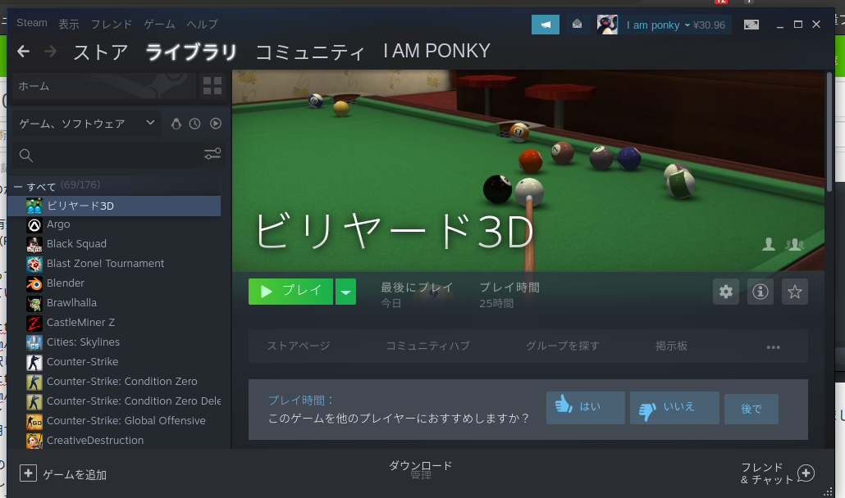This screenshot has height=498, width=845.
Task: Click the search magnifier icon
Action: pos(26,156)
